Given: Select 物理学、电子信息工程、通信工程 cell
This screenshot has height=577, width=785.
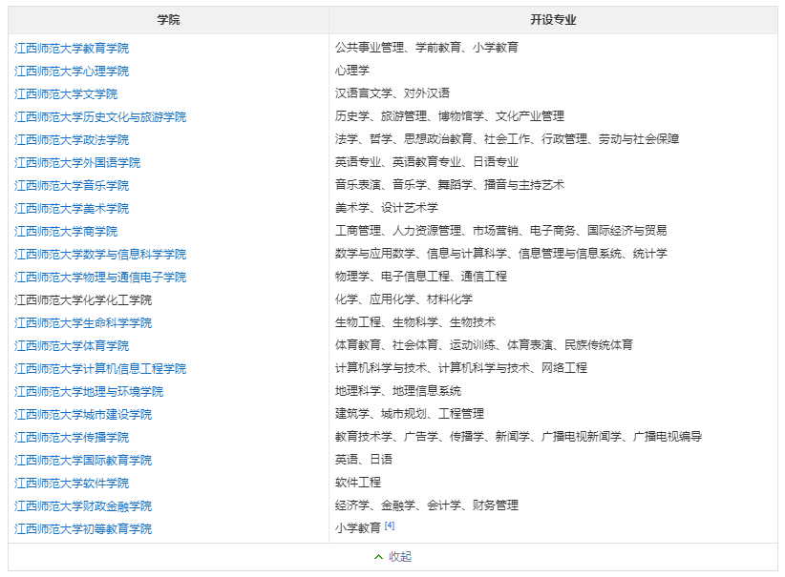Looking at the screenshot, I should pos(421,277).
